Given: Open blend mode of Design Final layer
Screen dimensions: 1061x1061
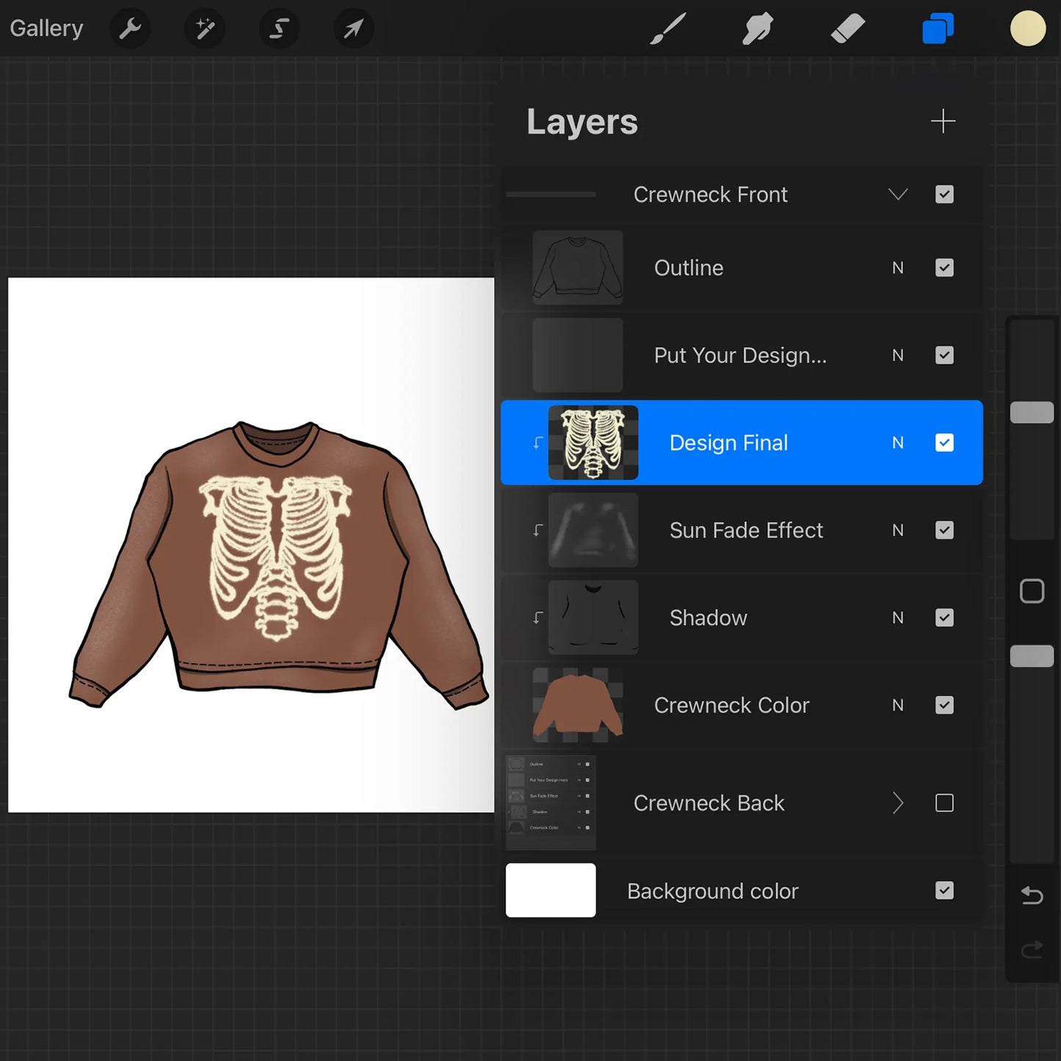Looking at the screenshot, I should coord(897,443).
